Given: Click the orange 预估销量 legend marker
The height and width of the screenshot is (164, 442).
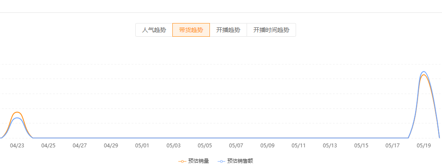Looking at the screenshot, I should (182, 161).
